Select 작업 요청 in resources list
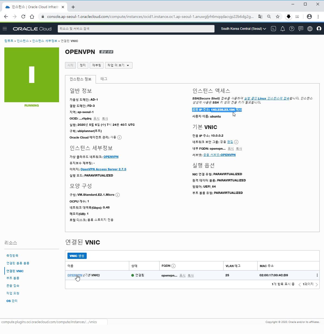The height and width of the screenshot is (334, 324). (x=13, y=293)
